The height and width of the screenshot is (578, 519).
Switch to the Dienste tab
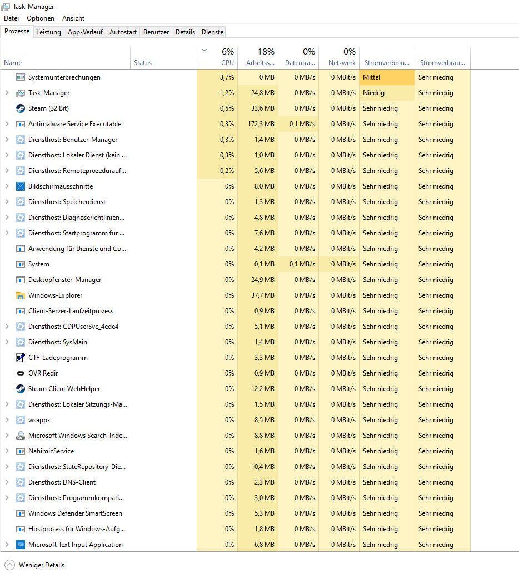(212, 32)
